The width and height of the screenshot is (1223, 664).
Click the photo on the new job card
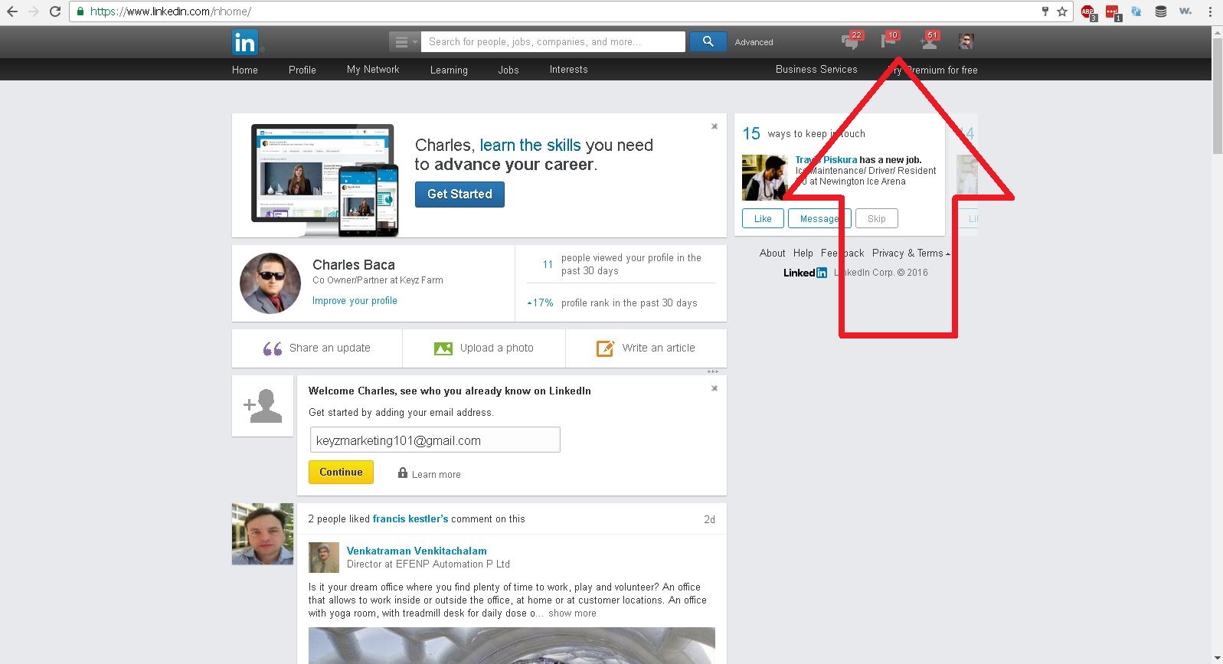coord(765,178)
